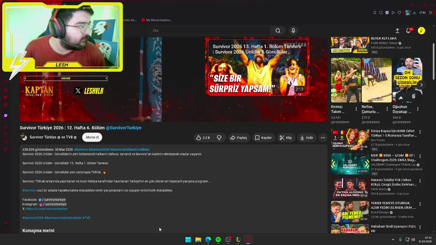Switch to My Blerpa Dashboard tab
Screen dimensions: 436x245
click(156, 20)
